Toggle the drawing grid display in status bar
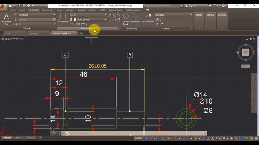259x145 pixels. pos(146,139)
